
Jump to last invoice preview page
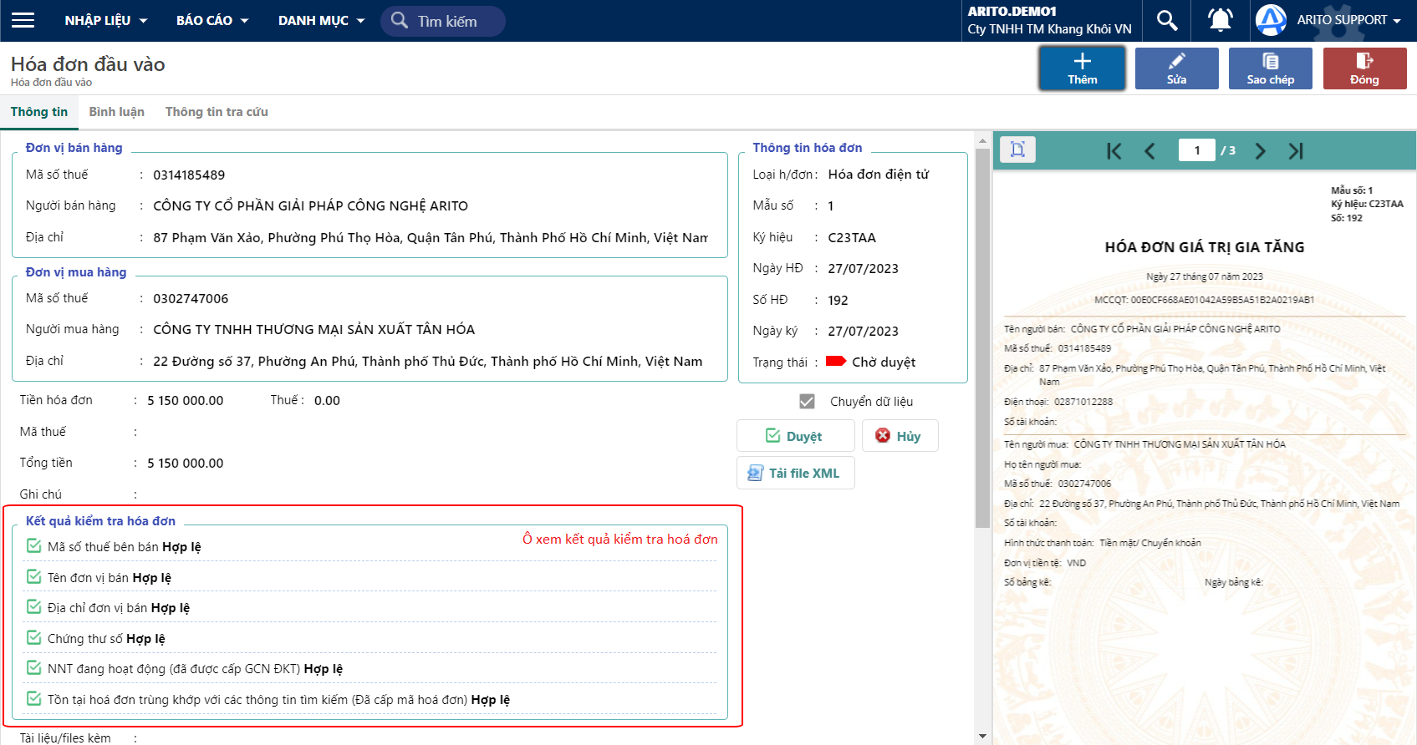point(1296,151)
